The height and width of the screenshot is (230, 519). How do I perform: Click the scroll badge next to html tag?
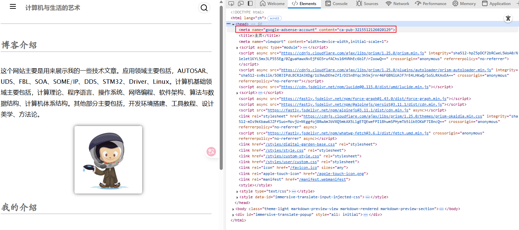tap(274, 18)
